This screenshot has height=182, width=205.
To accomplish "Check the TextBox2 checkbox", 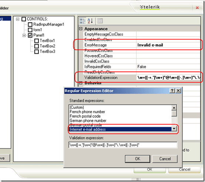I will [x=37, y=46].
